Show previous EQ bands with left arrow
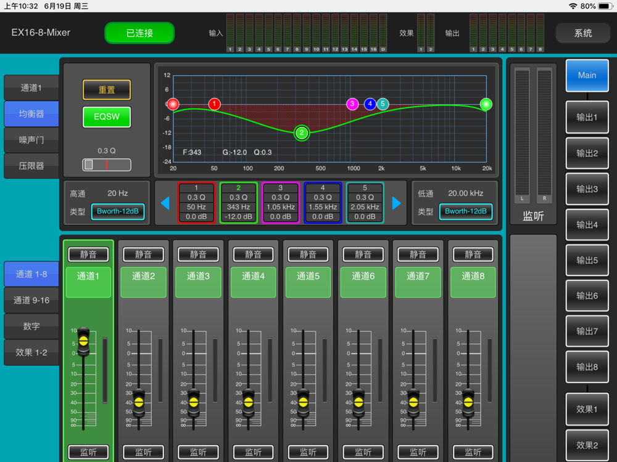This screenshot has width=617, height=462. pos(165,203)
